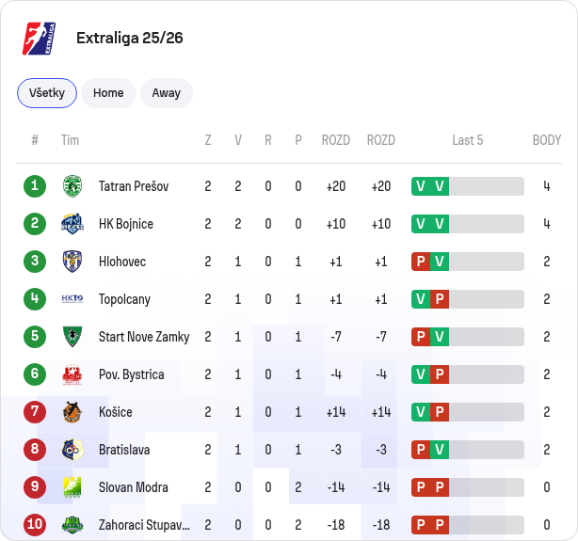Open Start Nove Zamky green crest
578x541 pixels.
[72, 337]
